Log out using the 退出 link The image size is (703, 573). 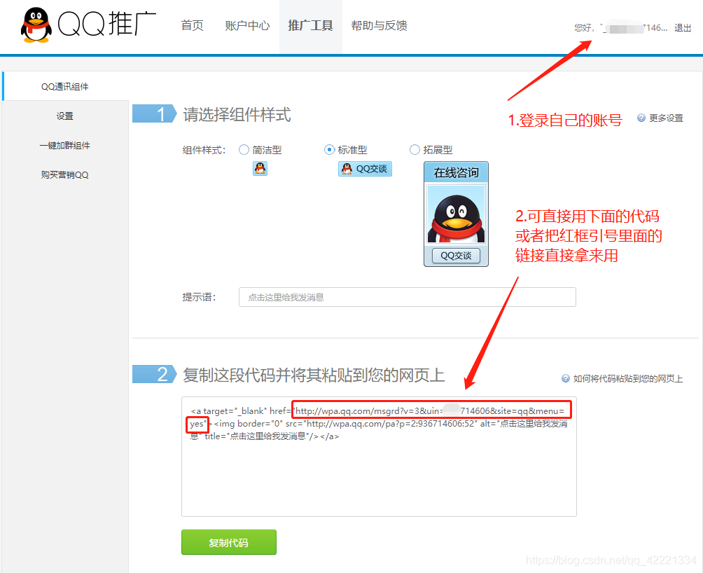tap(683, 28)
